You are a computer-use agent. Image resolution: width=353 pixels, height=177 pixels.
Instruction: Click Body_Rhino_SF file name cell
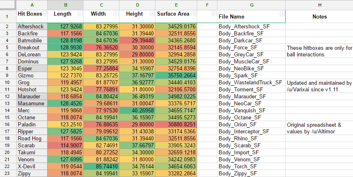pyautogui.click(x=251, y=138)
